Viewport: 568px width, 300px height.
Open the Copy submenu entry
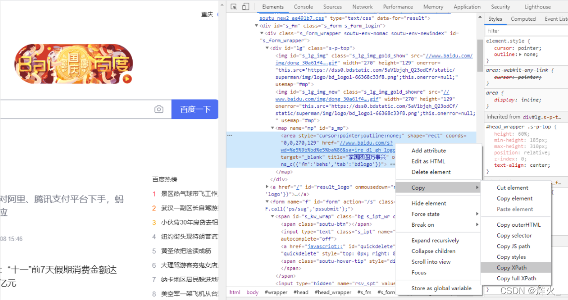coord(438,188)
